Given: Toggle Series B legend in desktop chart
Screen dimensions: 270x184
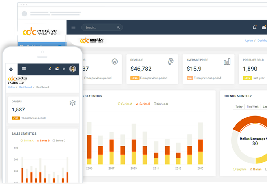Looking at the screenshot, I should tap(143, 104).
